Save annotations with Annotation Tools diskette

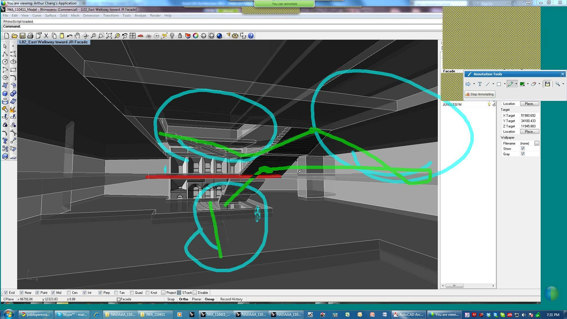(547, 84)
